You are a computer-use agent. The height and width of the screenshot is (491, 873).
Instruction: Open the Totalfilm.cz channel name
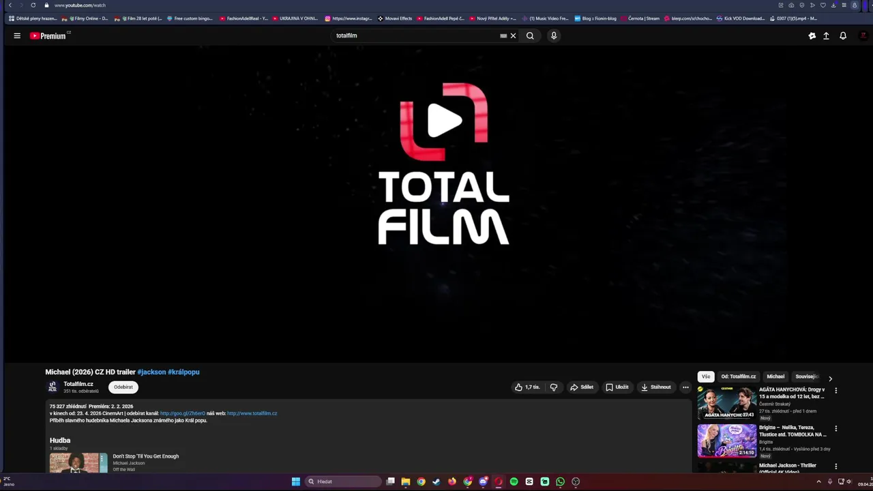point(78,384)
